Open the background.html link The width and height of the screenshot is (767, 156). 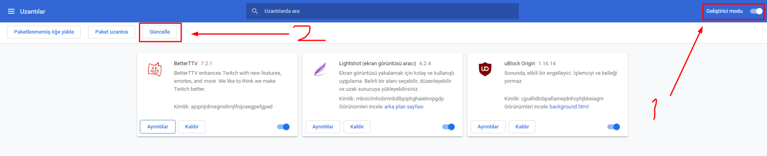coord(569,107)
